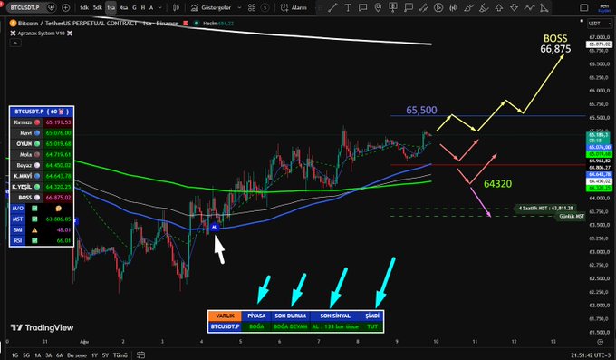Set the range to 1G
The image size is (616, 360).
pyautogui.click(x=14, y=355)
